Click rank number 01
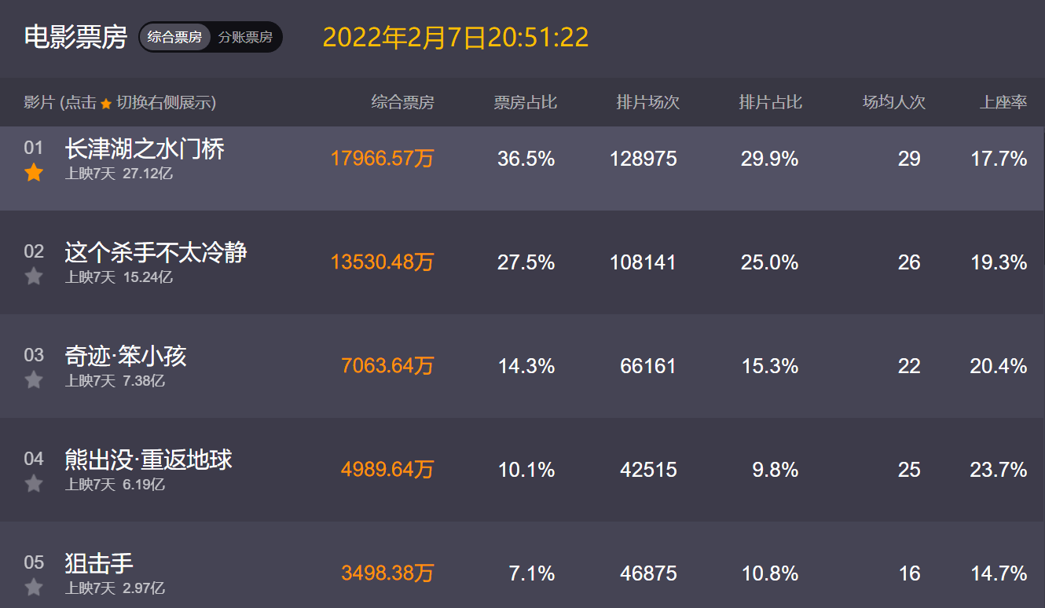The width and height of the screenshot is (1045, 608). click(34, 148)
